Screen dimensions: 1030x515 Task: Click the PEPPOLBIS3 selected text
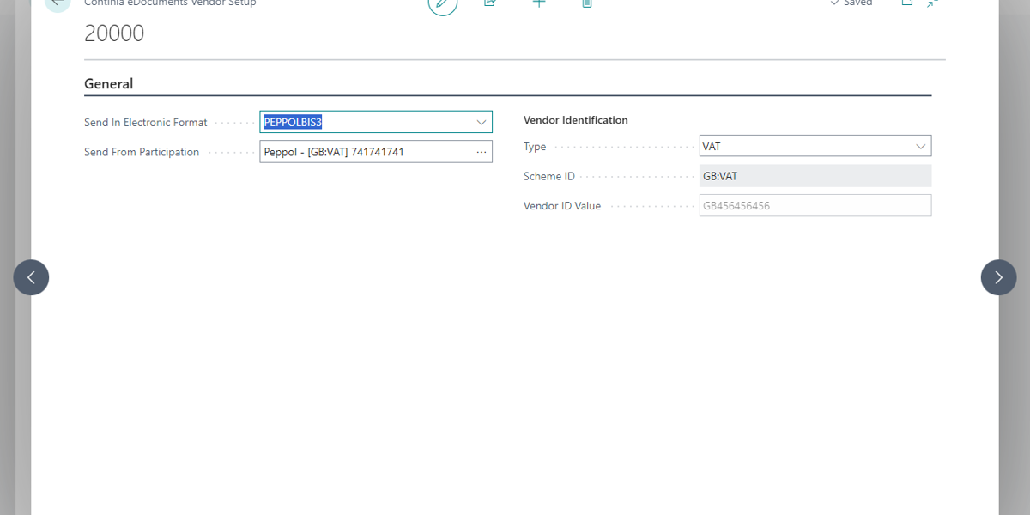(x=293, y=123)
